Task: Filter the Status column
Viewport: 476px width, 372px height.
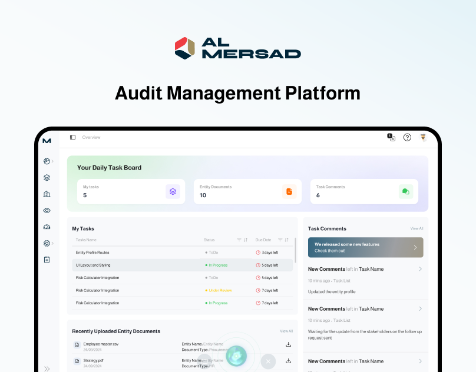Action: tap(239, 240)
